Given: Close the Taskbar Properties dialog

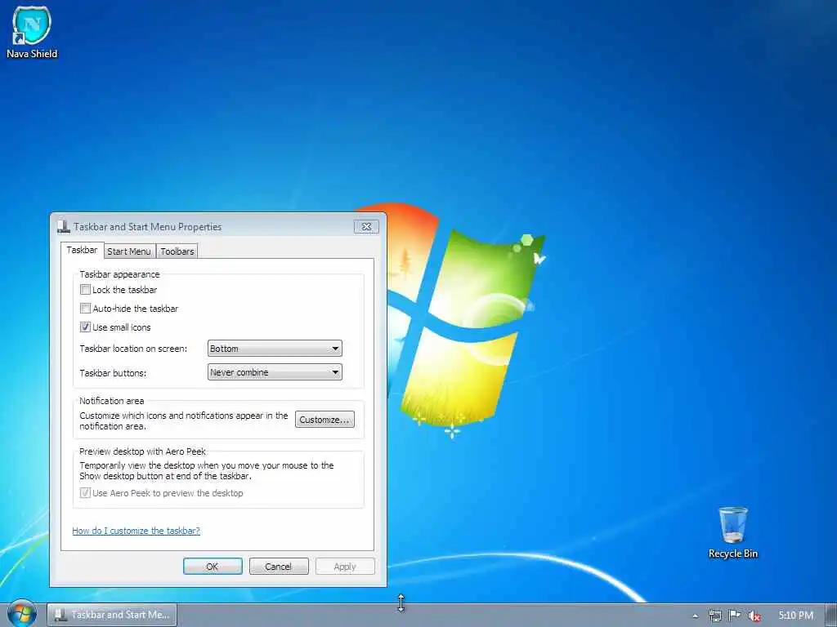Looking at the screenshot, I should coord(366,227).
